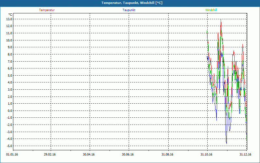The image size is (260, 163).
Task: Click the -4,0 y-axis value
Action: pyautogui.click(x=9, y=139)
